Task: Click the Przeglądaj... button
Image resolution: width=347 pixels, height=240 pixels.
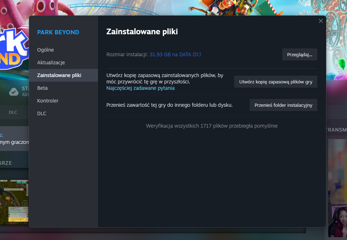Action: [300, 55]
